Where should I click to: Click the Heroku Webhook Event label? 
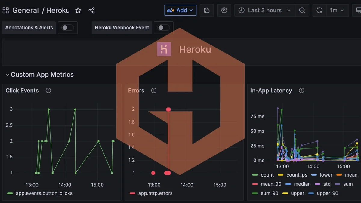(x=122, y=28)
